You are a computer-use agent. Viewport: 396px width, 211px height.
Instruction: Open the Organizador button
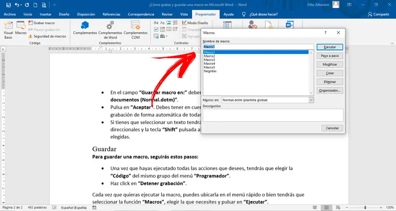click(330, 90)
